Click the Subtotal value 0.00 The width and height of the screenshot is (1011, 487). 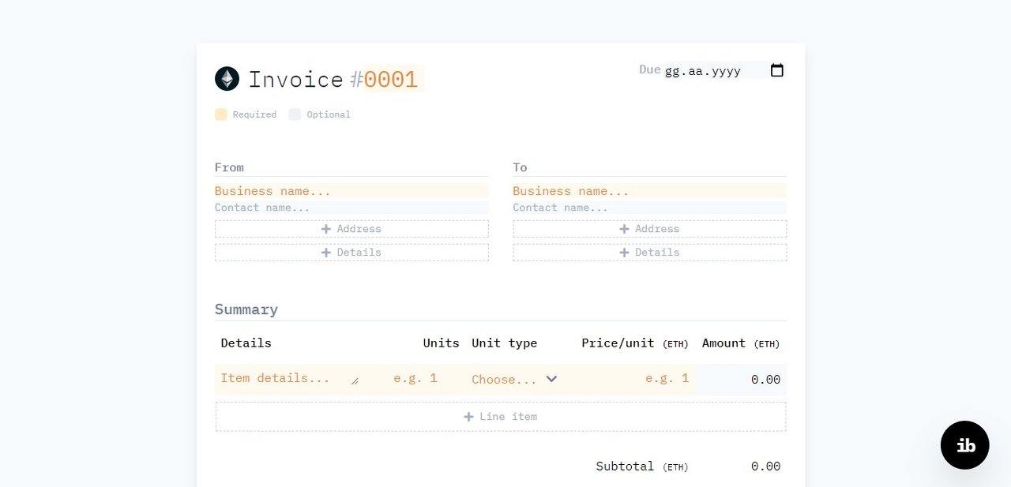click(x=765, y=466)
